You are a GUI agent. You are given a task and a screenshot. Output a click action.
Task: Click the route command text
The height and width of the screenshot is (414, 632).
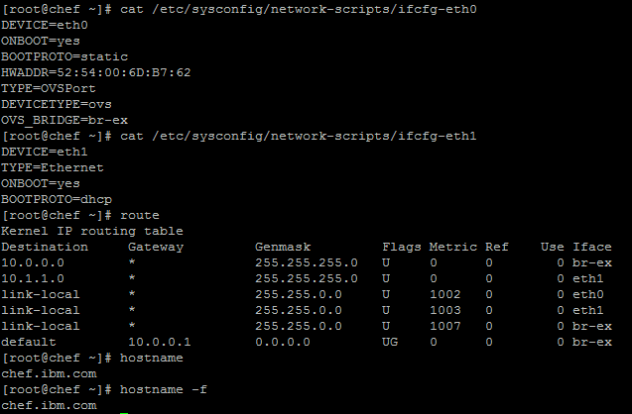pos(140,215)
